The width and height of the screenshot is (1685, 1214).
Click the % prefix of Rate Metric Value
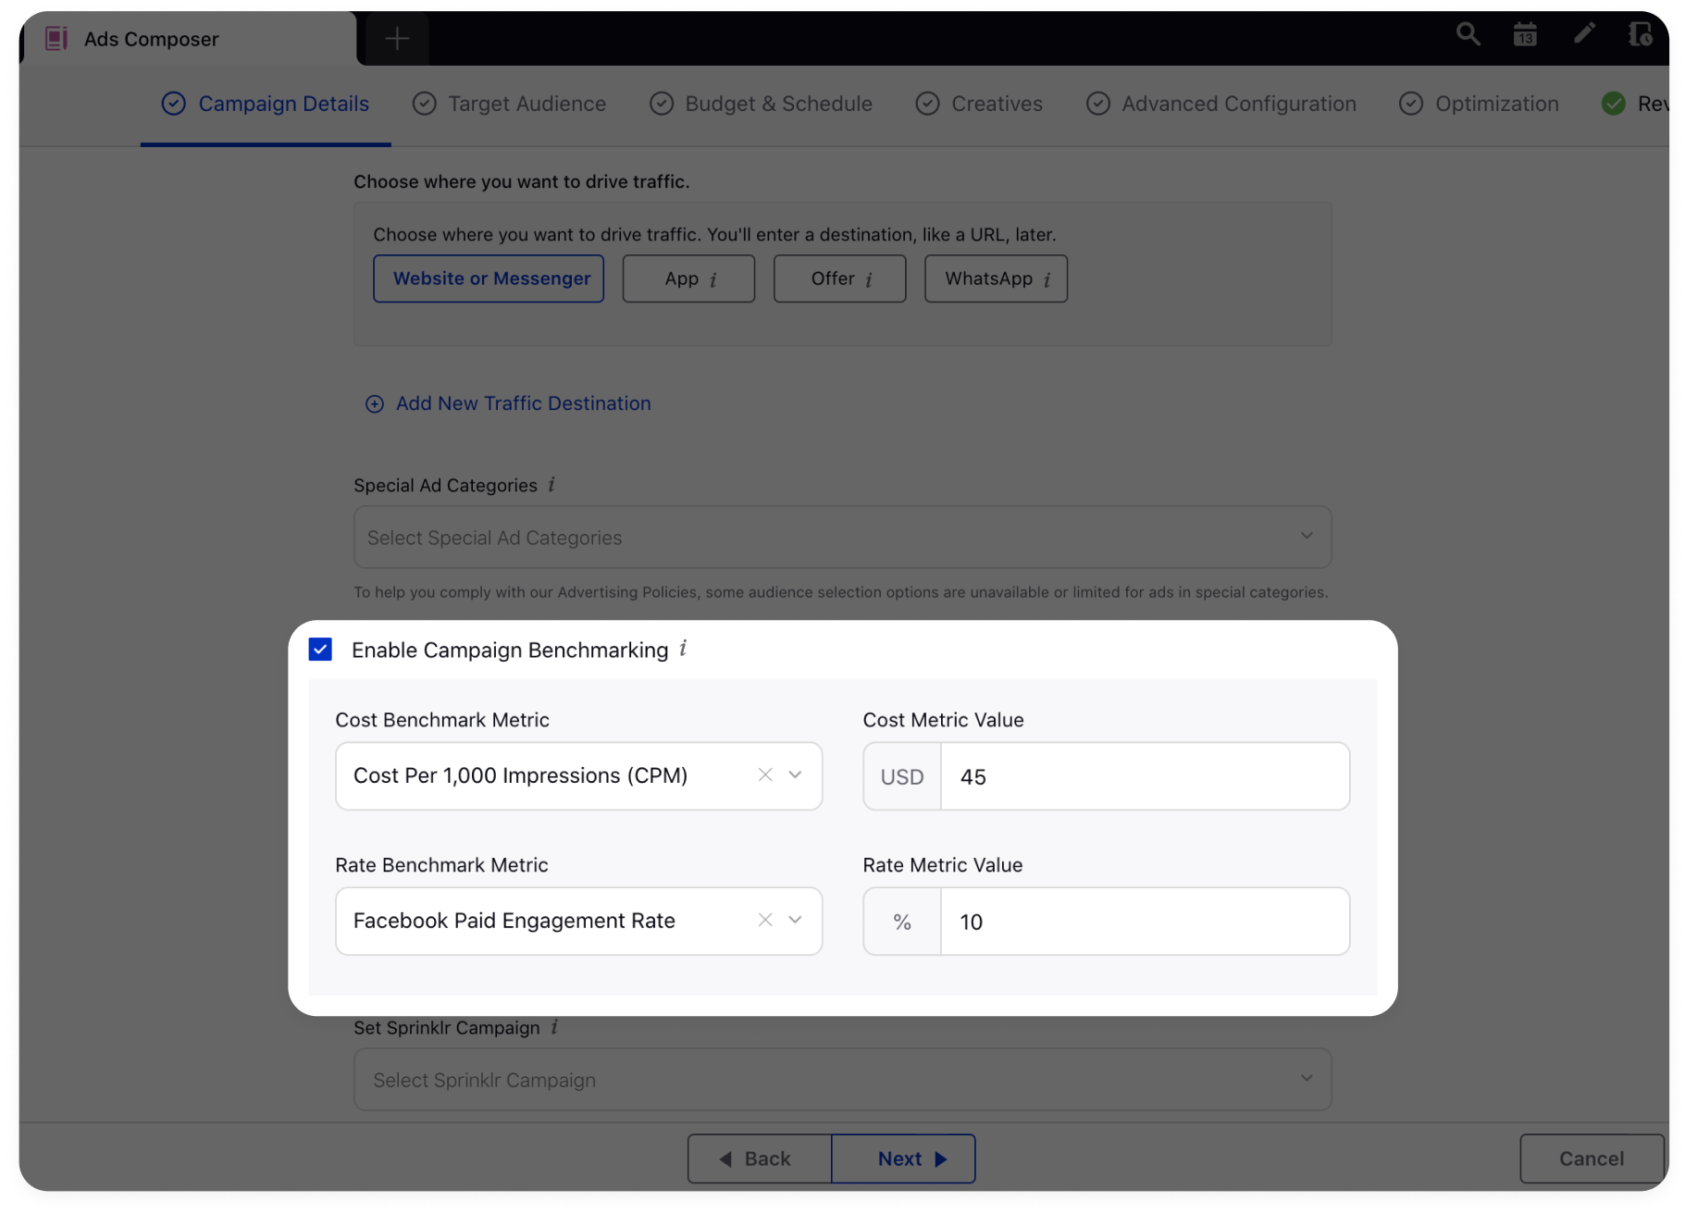(x=902, y=922)
